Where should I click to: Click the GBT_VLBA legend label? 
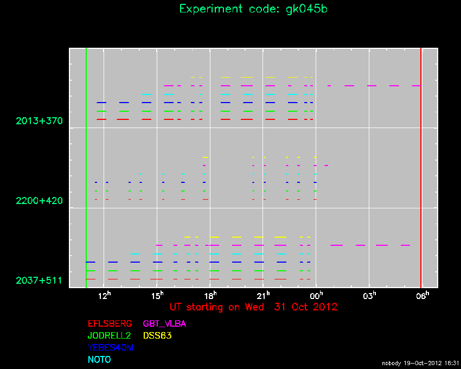pyautogui.click(x=164, y=324)
